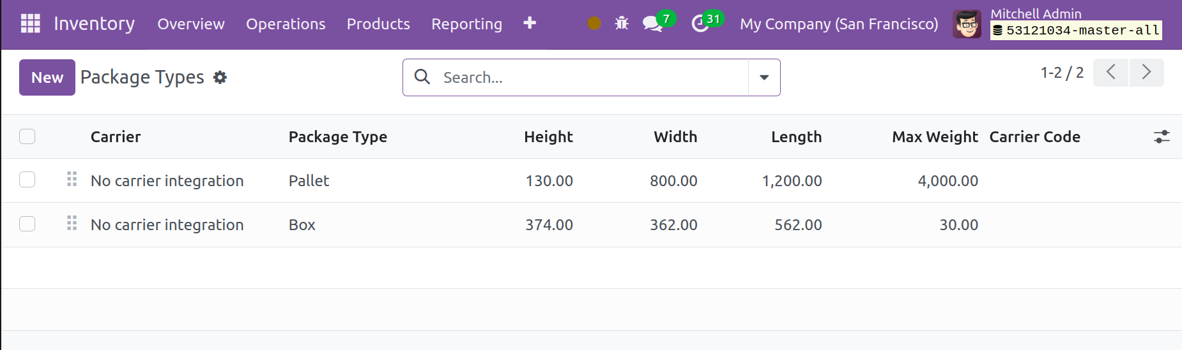Open the Reporting menu
The width and height of the screenshot is (1182, 350).
point(466,24)
